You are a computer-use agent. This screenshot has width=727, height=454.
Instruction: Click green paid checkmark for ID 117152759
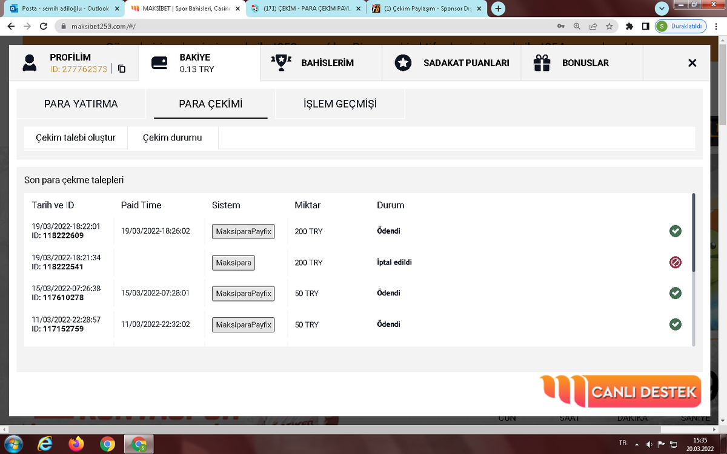click(x=676, y=324)
